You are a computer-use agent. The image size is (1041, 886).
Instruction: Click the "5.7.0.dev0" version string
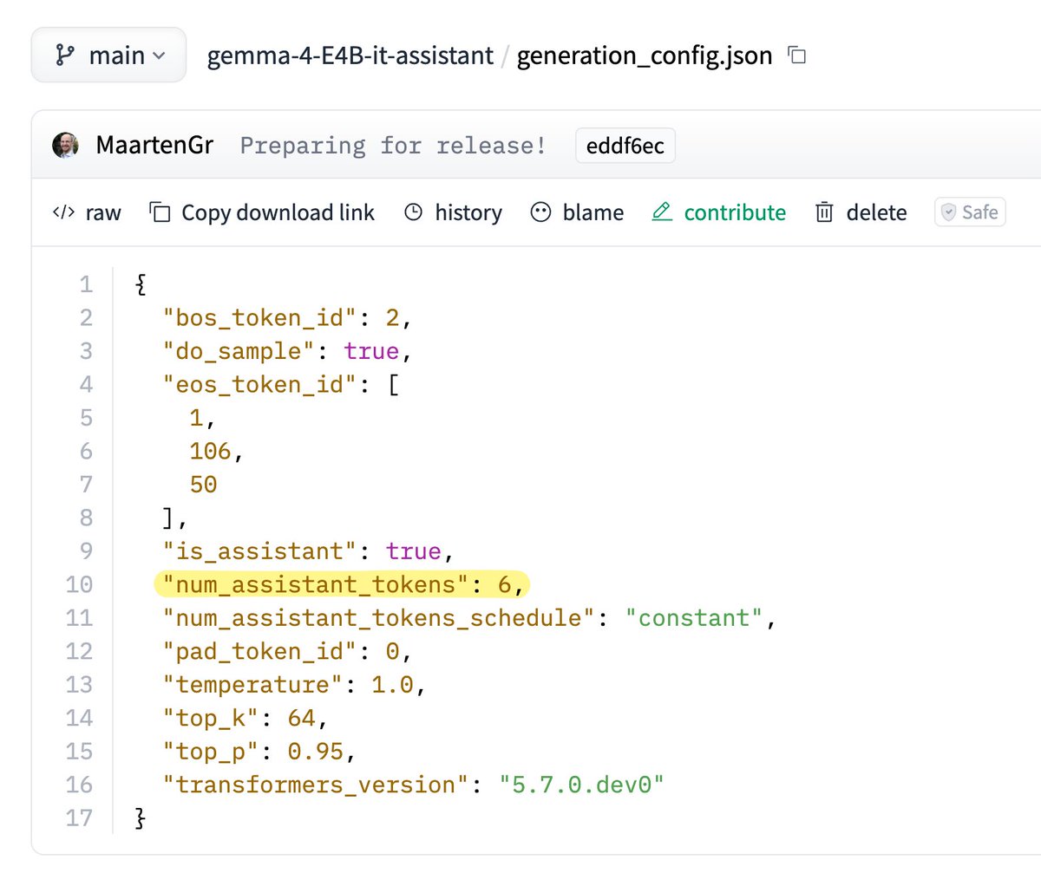tap(582, 785)
